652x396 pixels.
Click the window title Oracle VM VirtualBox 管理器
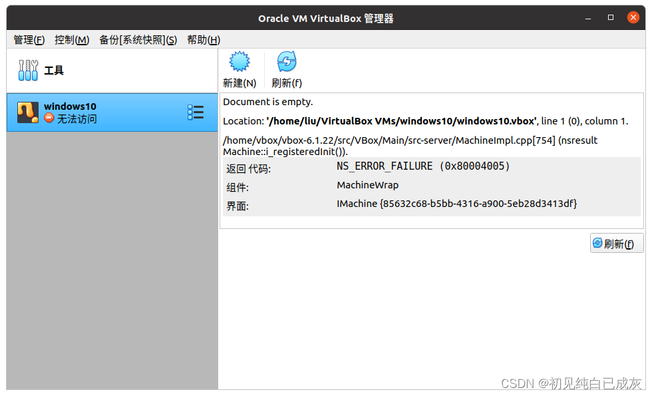click(325, 19)
